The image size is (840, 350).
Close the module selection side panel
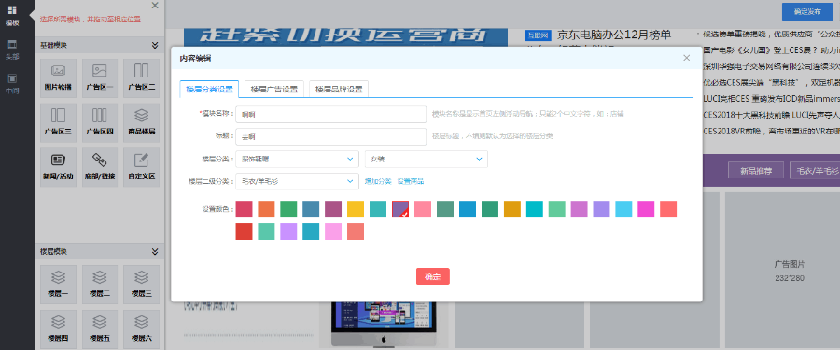pos(155,6)
